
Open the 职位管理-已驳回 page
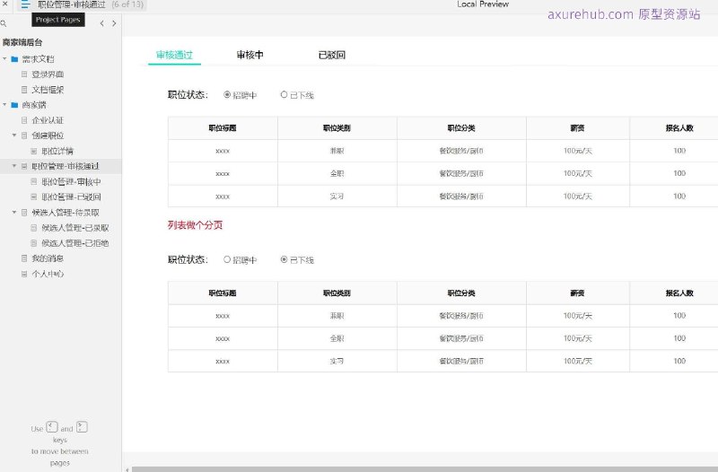[x=72, y=197]
